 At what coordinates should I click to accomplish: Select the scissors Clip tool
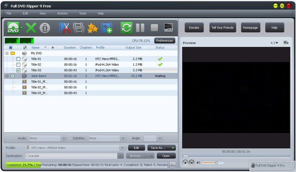pos(65,28)
